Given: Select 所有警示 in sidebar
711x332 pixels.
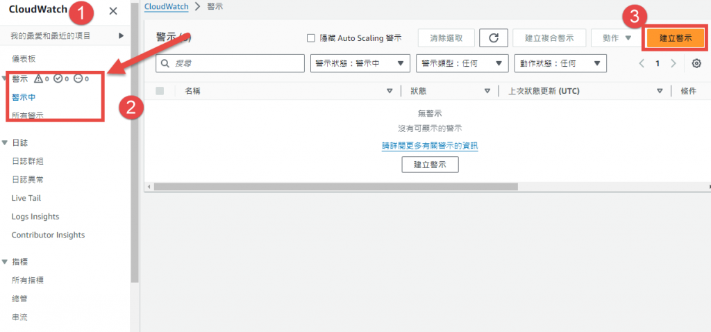Looking at the screenshot, I should point(28,115).
